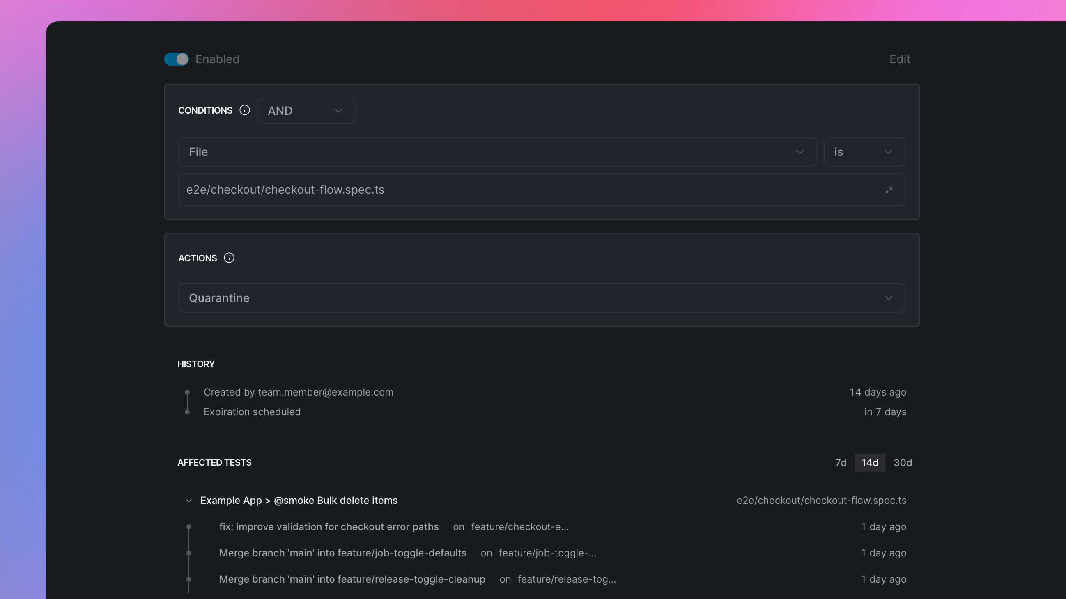
Task: Click the chevron arrow in the File dropdown
Action: 799,152
